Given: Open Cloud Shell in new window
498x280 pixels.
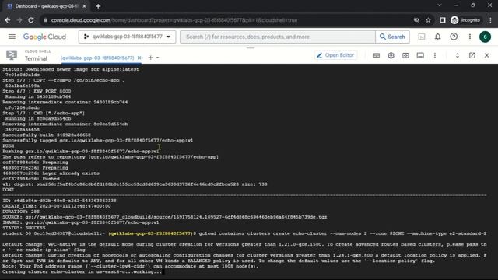Looking at the screenshot, I should click(x=472, y=55).
